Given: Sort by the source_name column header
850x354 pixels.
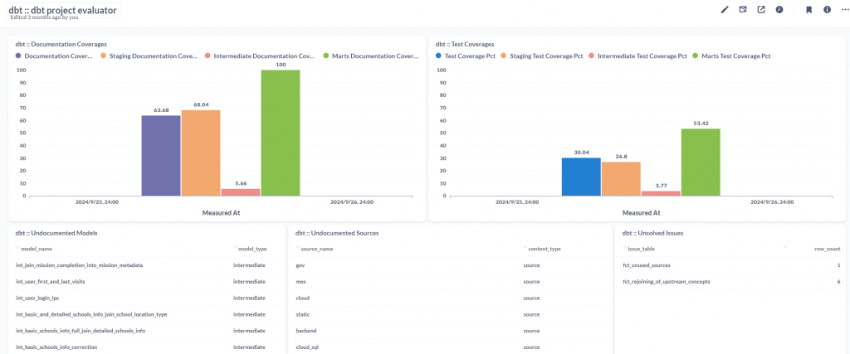Looking at the screenshot, I should pyautogui.click(x=316, y=249).
